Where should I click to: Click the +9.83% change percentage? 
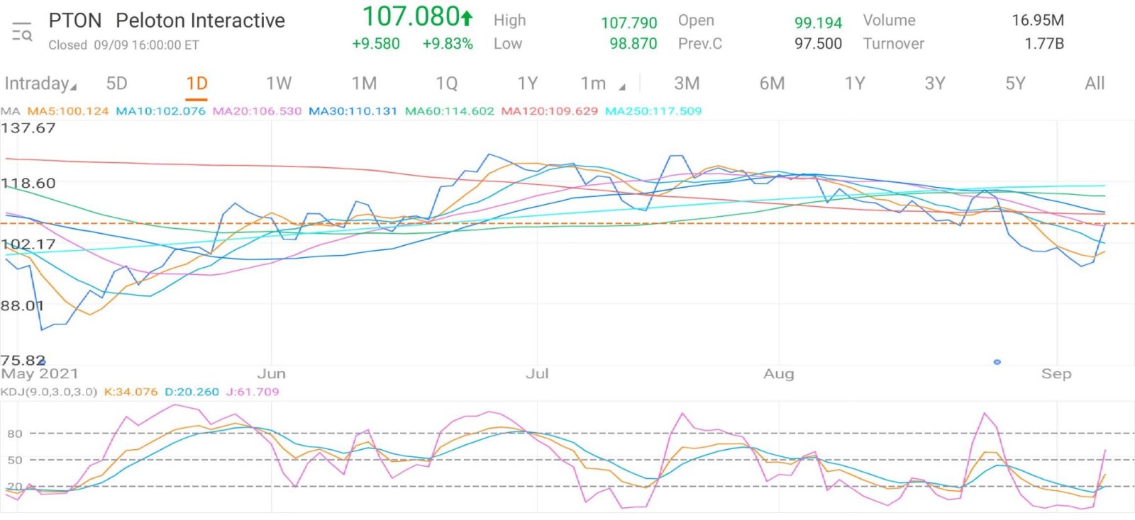click(x=448, y=44)
